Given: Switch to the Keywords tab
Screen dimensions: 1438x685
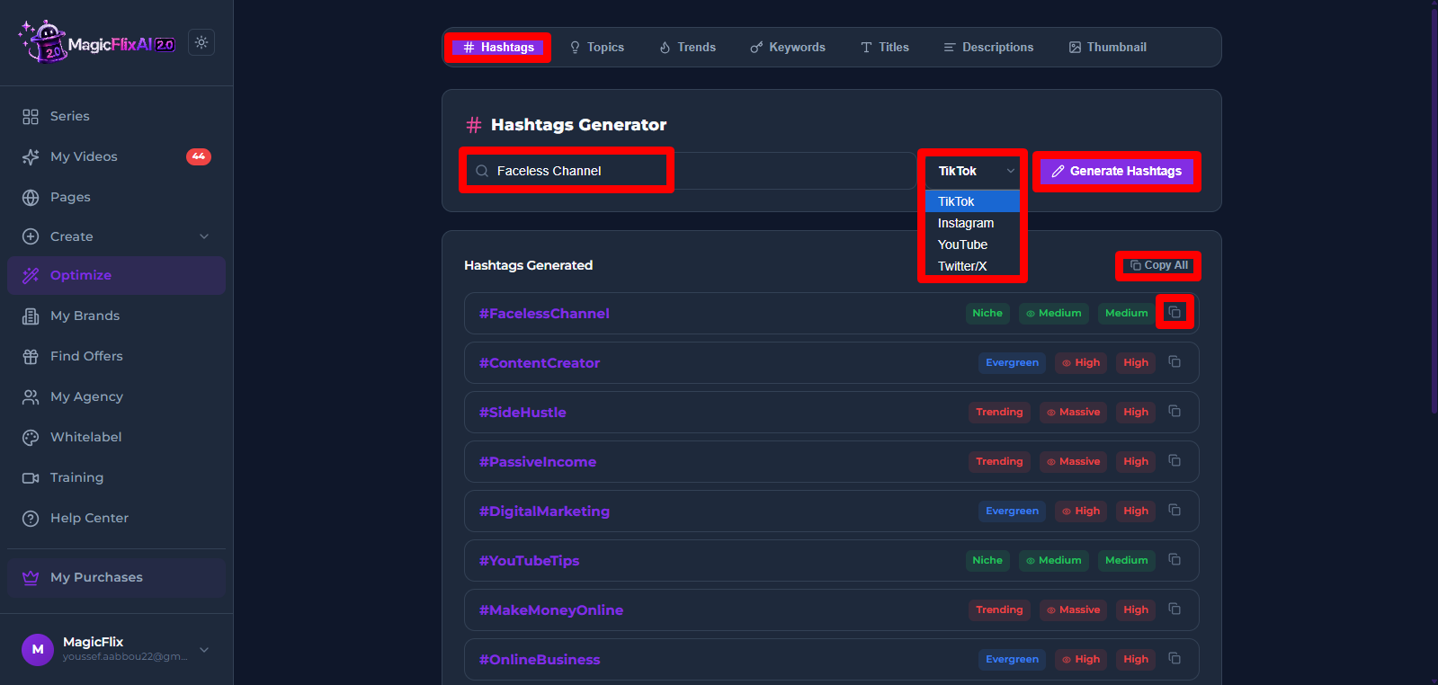Looking at the screenshot, I should (x=788, y=47).
